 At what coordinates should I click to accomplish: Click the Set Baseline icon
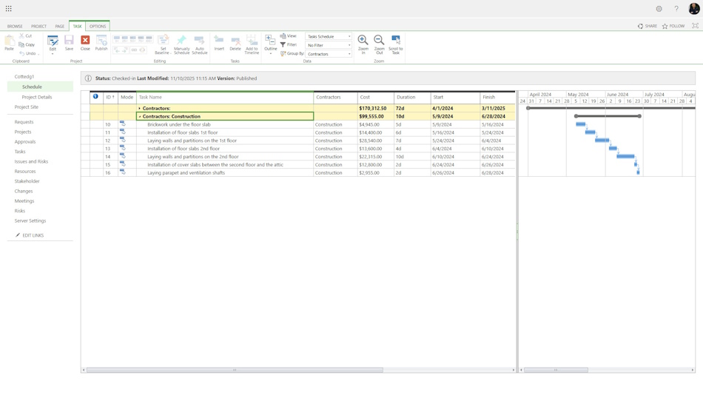pyautogui.click(x=163, y=41)
